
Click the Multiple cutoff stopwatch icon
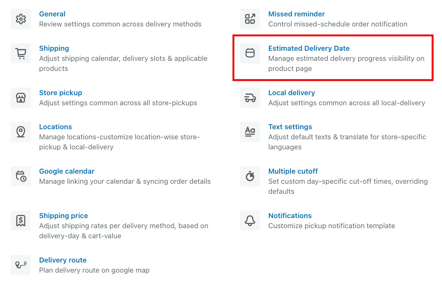(250, 176)
